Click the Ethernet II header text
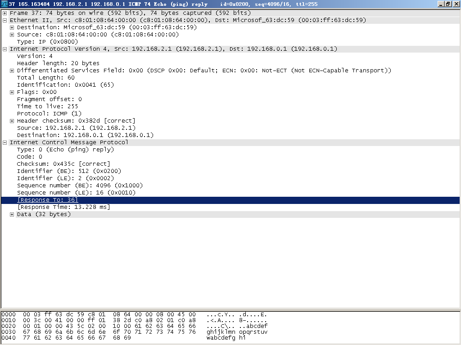Image resolution: width=461 pixels, height=345 pixels. coord(188,20)
